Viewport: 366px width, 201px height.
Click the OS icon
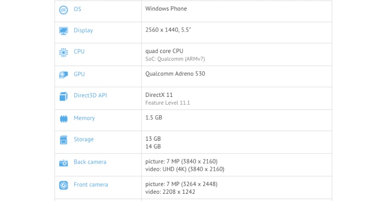pyautogui.click(x=64, y=9)
